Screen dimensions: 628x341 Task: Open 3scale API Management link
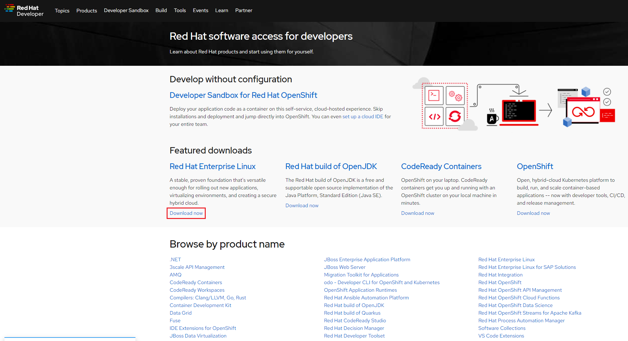click(197, 267)
